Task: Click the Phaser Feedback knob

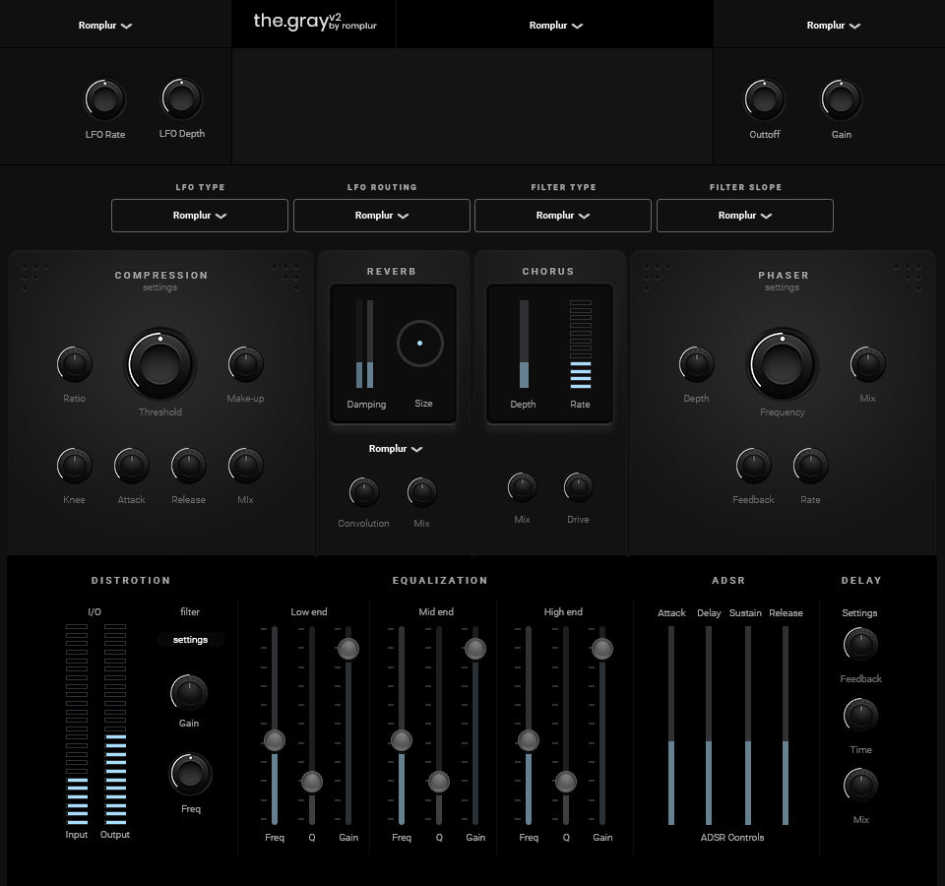Action: pyautogui.click(x=753, y=466)
